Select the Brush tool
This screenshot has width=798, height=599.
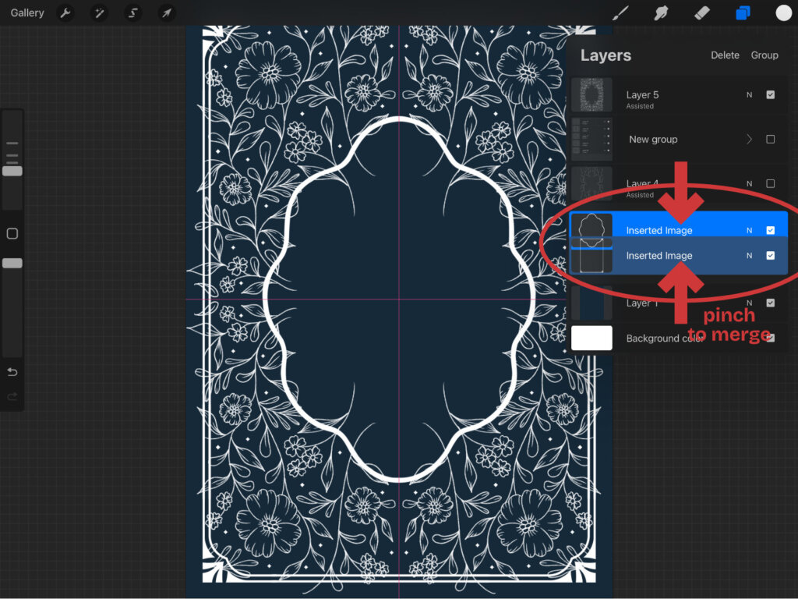click(621, 13)
